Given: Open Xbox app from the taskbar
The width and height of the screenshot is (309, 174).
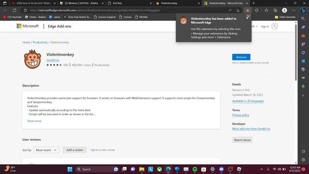Looking at the screenshot, I should (x=159, y=169).
